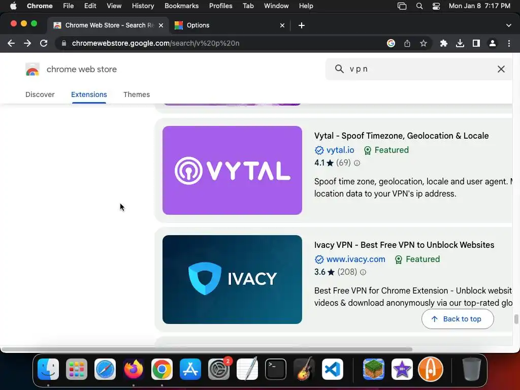Click Featured badge on Vytal listing
The height and width of the screenshot is (390, 520).
coord(386,150)
